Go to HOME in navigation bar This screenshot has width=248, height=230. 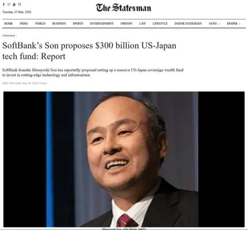pos(8,23)
